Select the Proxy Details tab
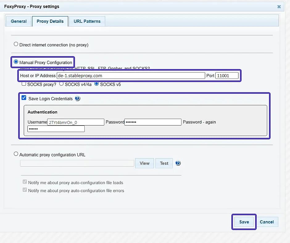The width and height of the screenshot is (290, 243). pyautogui.click(x=50, y=21)
